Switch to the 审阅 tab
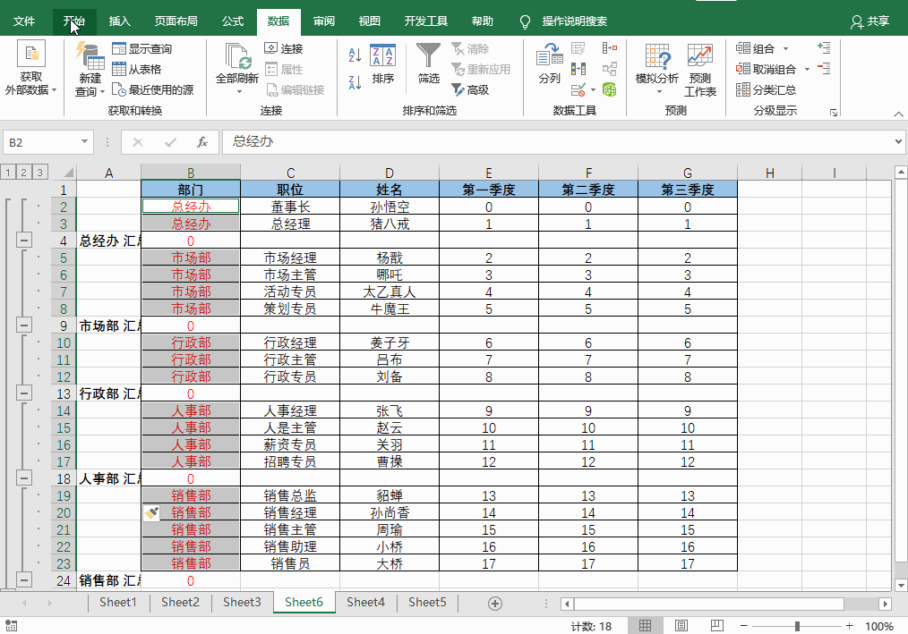The image size is (908, 634). [324, 21]
